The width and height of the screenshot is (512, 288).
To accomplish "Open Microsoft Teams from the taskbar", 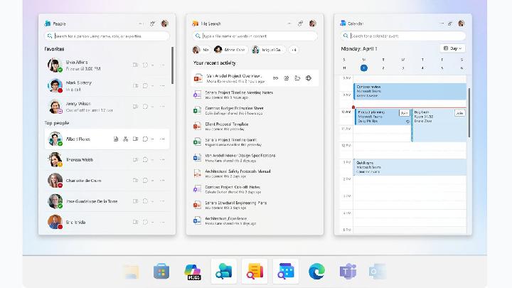I will point(348,271).
